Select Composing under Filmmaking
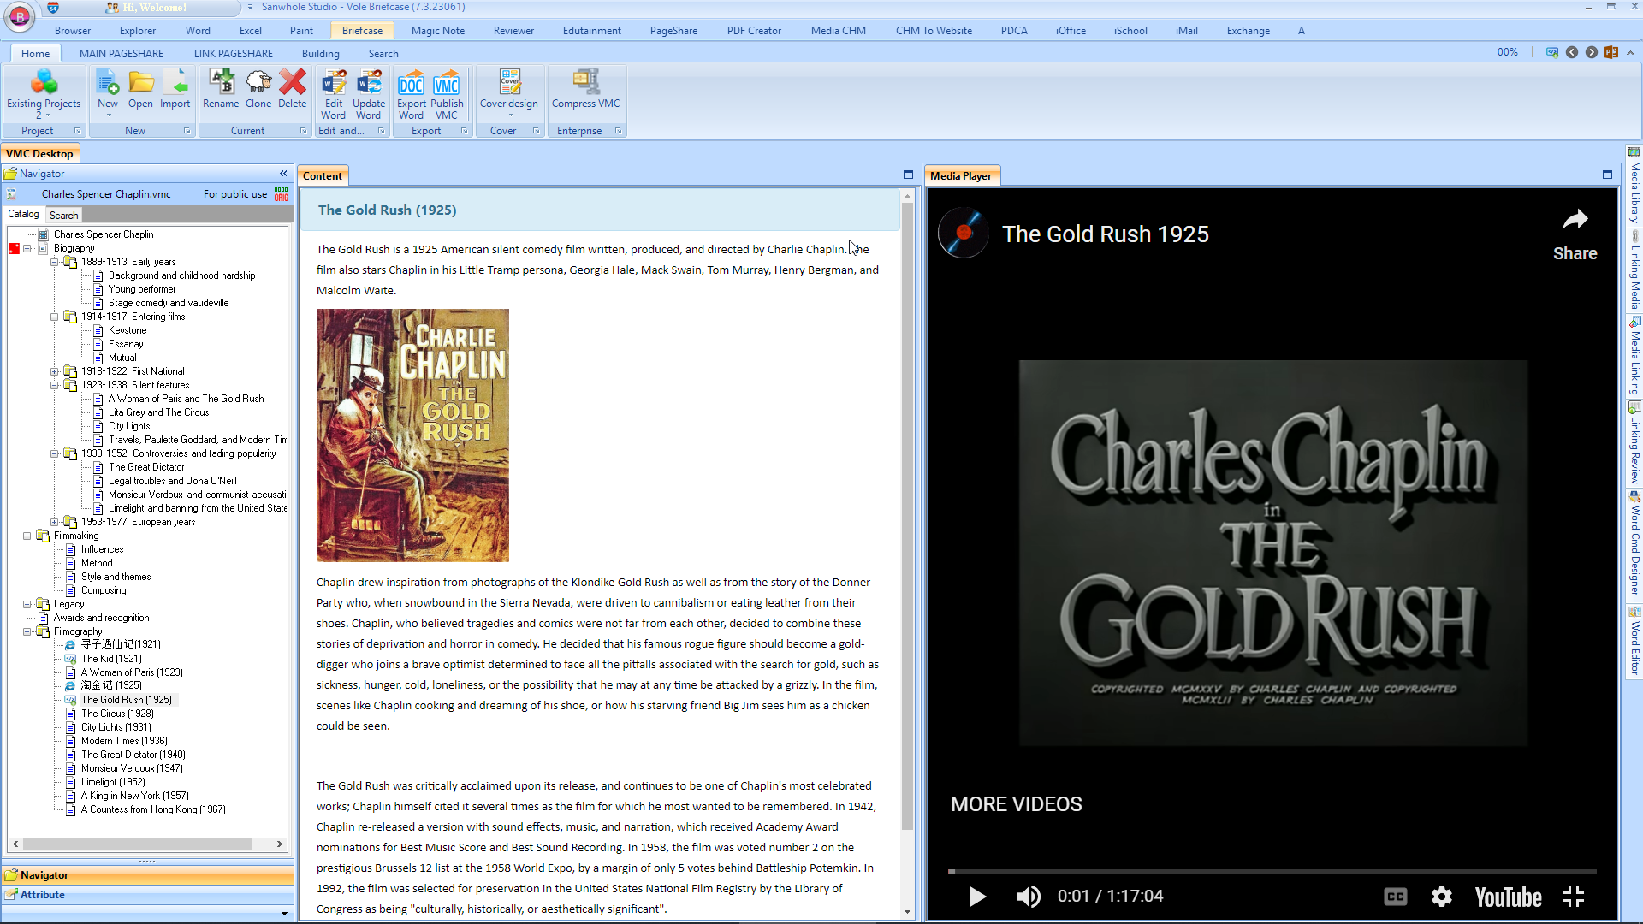 click(x=104, y=590)
